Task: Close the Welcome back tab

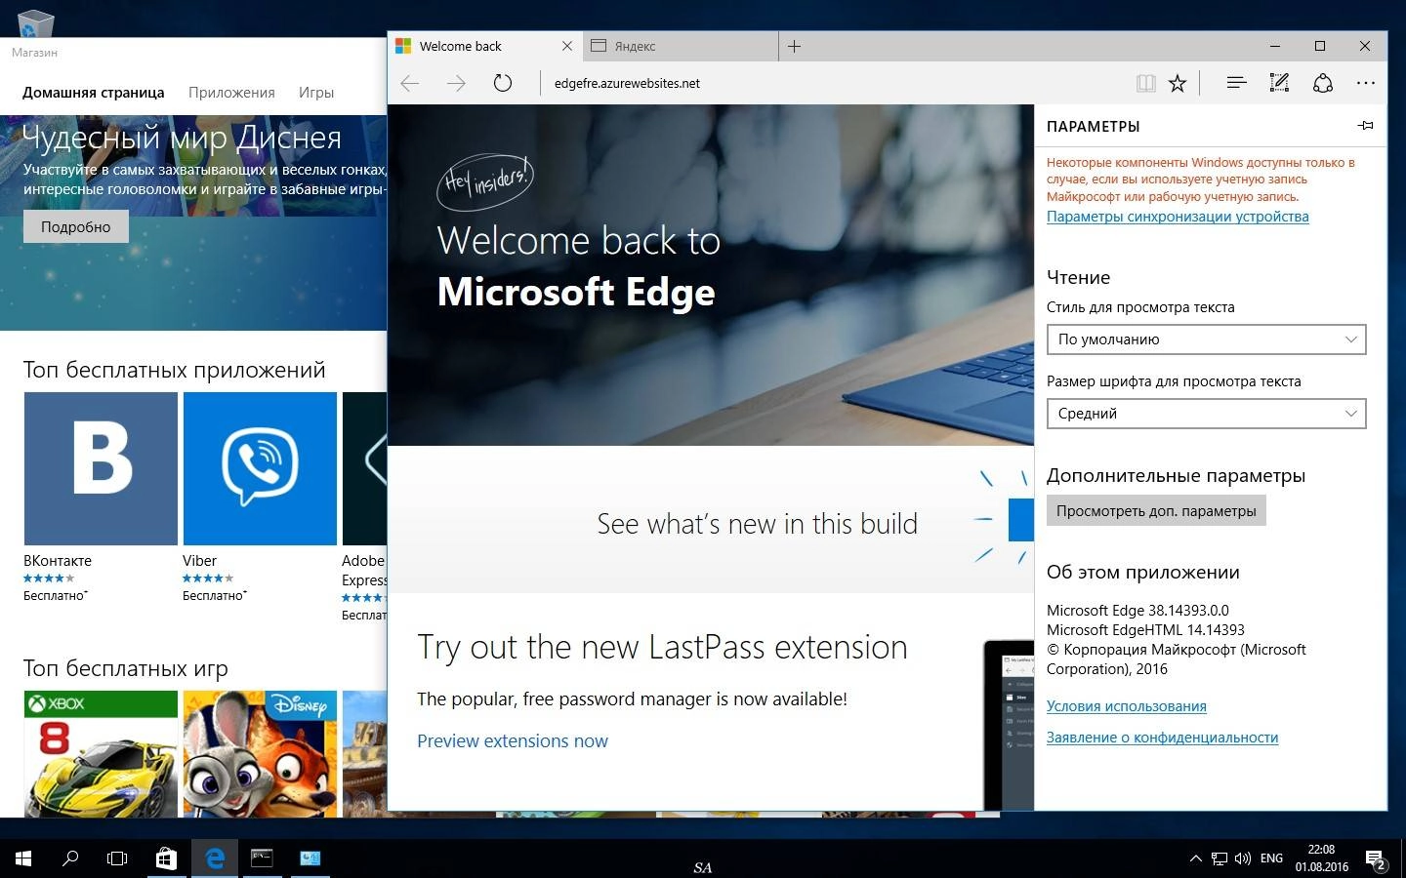Action: tap(567, 46)
